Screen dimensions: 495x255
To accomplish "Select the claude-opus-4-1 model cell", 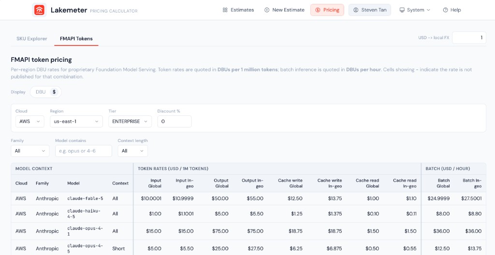I will click(x=85, y=231).
